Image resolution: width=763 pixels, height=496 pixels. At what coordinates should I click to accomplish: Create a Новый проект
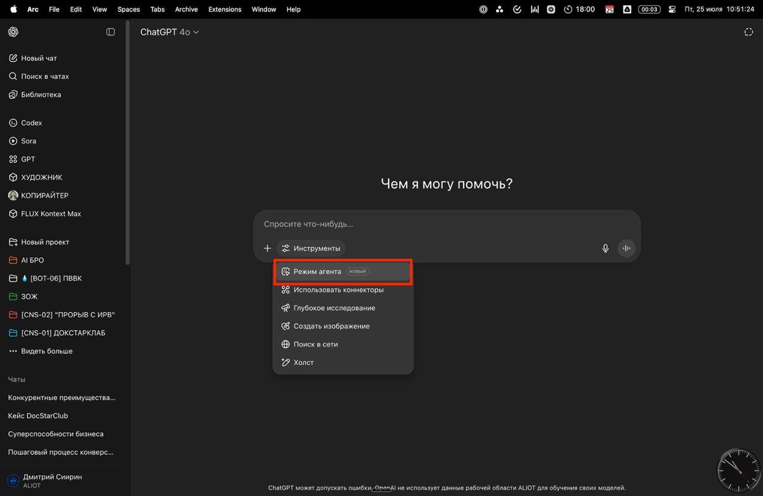64,242
